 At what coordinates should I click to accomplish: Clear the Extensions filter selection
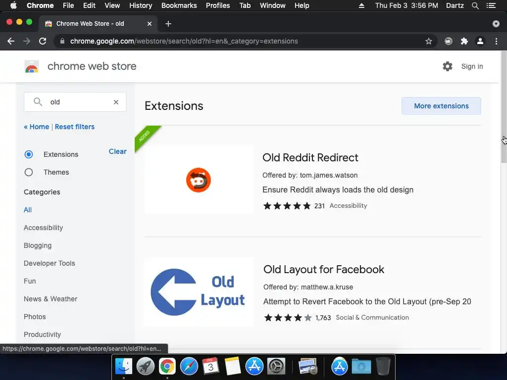(118, 151)
